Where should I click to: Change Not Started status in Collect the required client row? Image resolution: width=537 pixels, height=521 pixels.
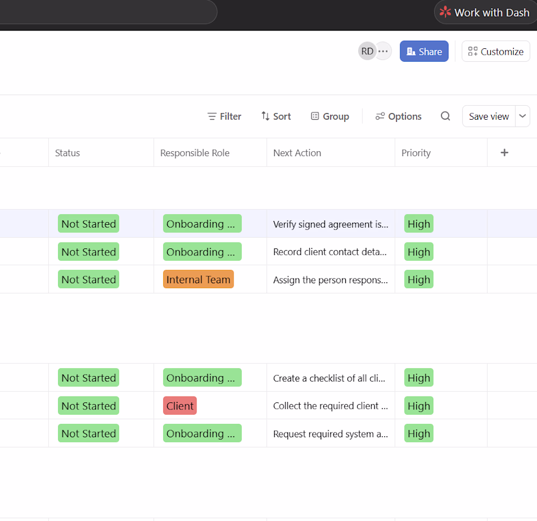click(x=89, y=406)
